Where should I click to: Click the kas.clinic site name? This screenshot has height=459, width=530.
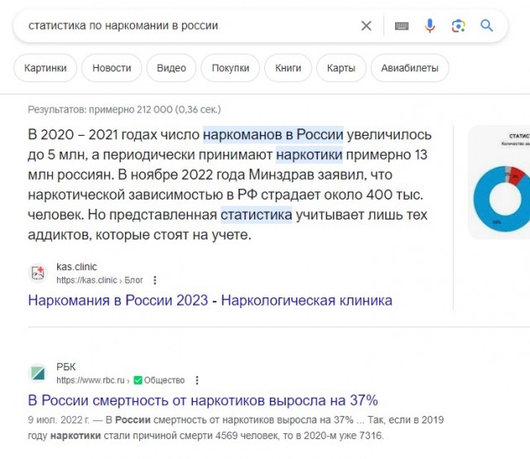pos(77,267)
